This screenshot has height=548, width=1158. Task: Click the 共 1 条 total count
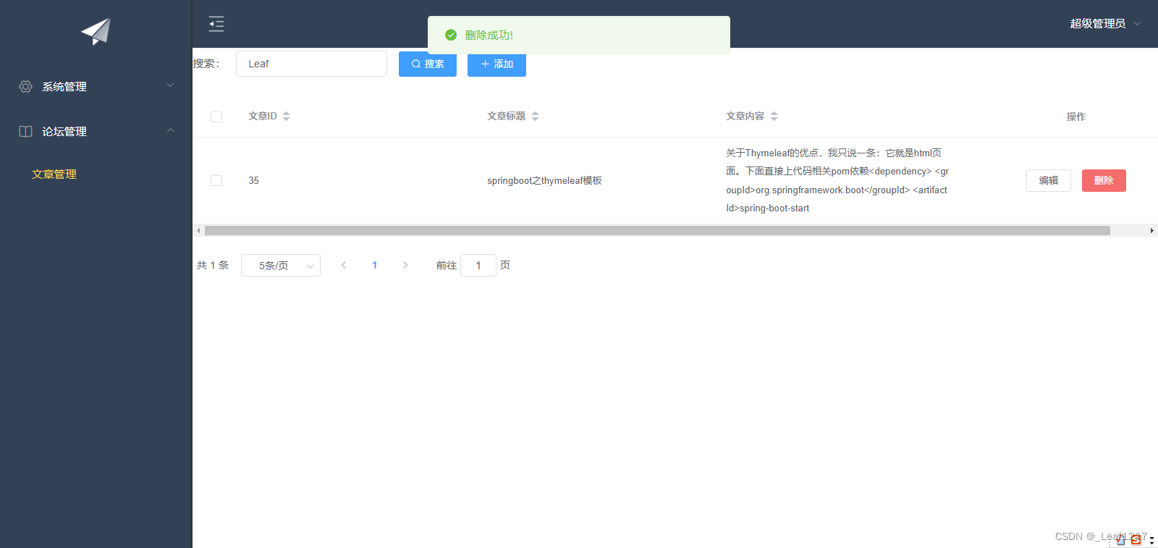pos(213,265)
